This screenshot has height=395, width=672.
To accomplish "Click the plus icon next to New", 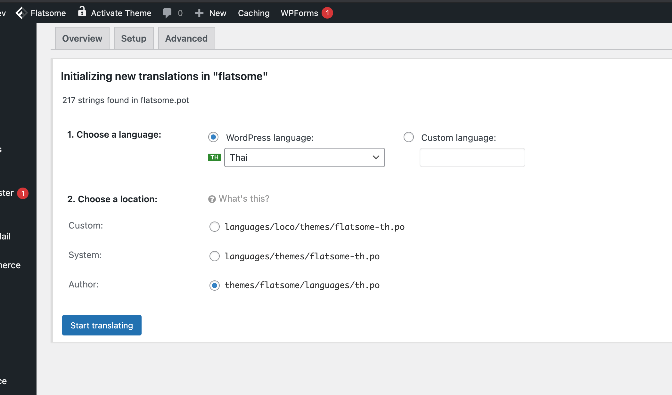I will (199, 13).
